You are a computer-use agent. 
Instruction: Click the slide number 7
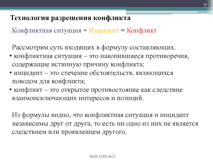pos(205,6)
